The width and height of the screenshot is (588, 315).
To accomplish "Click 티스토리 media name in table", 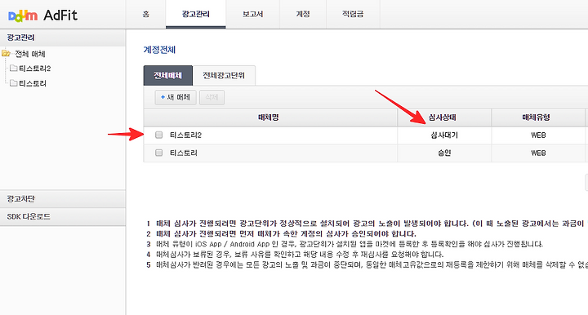I will (184, 153).
